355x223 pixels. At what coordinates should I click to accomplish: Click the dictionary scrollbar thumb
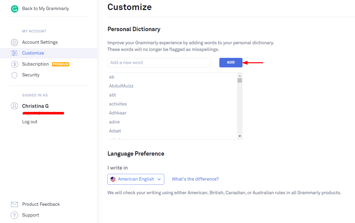pos(240,81)
